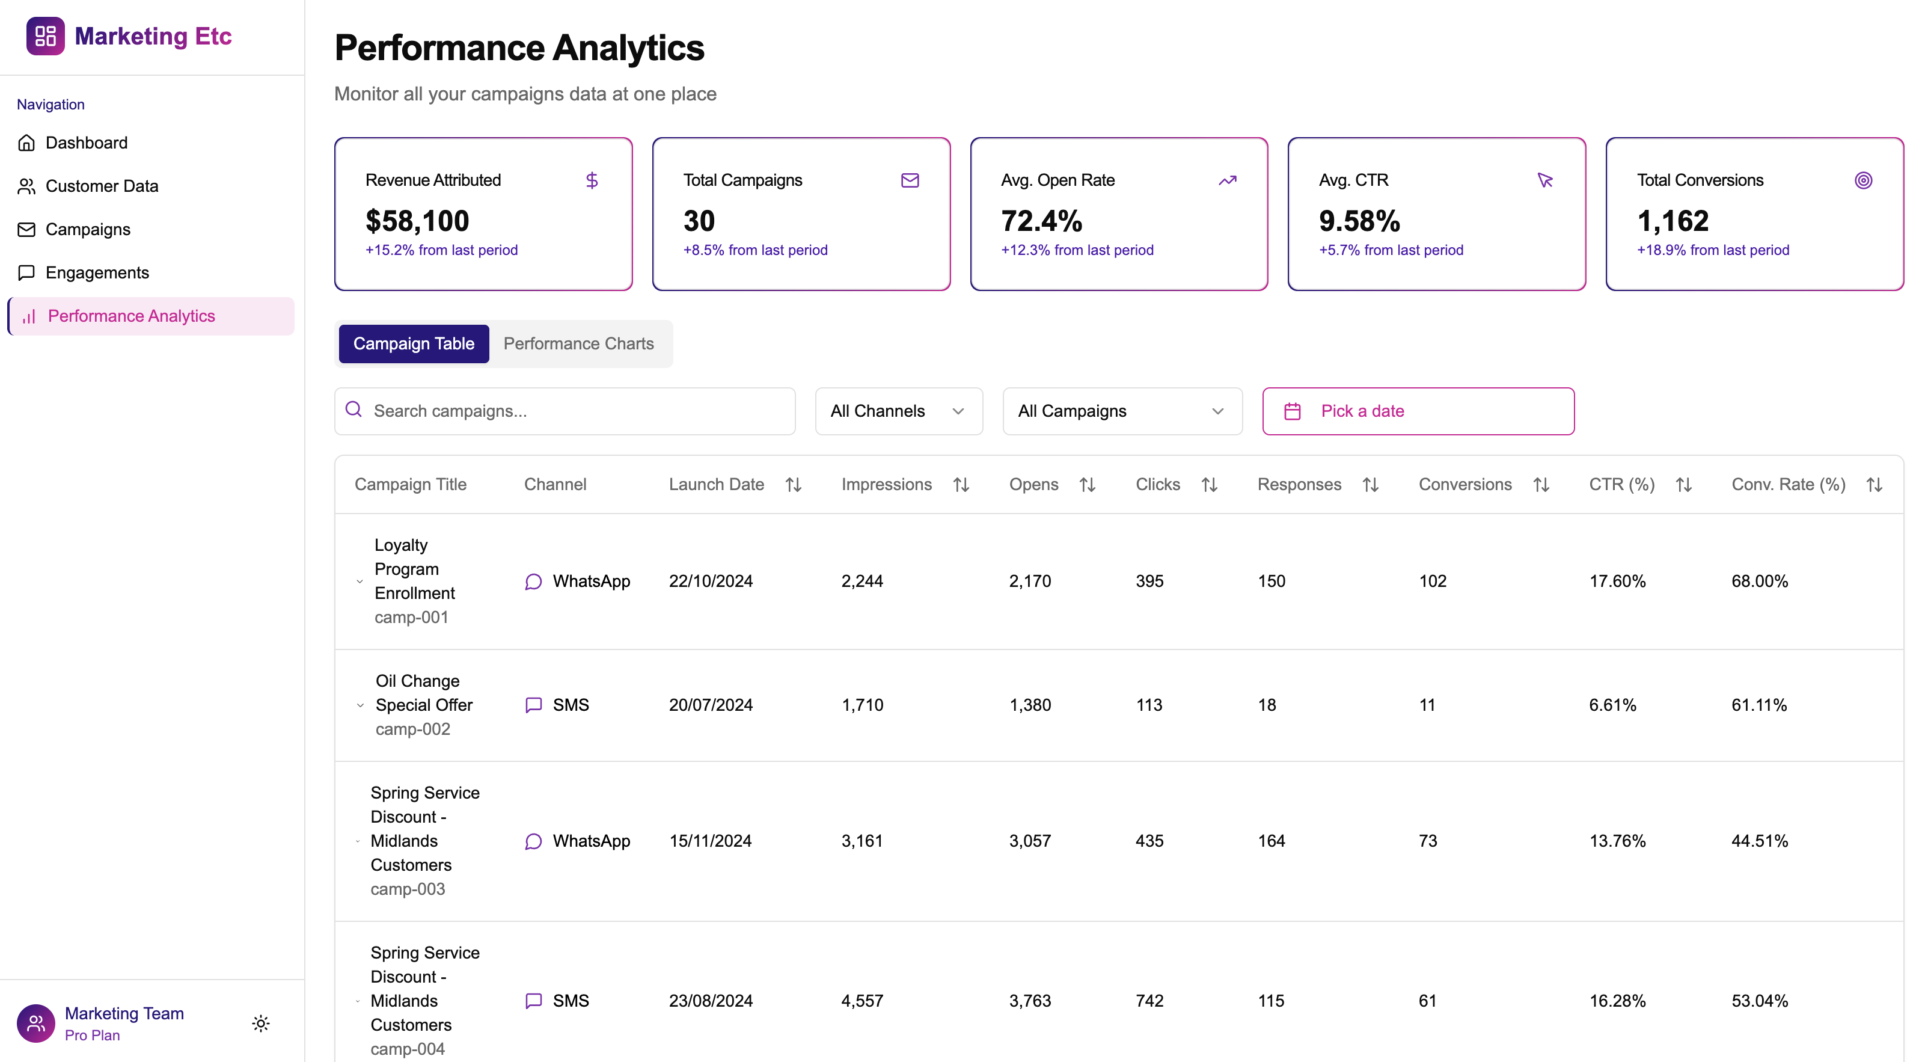This screenshot has width=1919, height=1062.
Task: Click the Engagements chat bubble icon
Action: (x=27, y=272)
